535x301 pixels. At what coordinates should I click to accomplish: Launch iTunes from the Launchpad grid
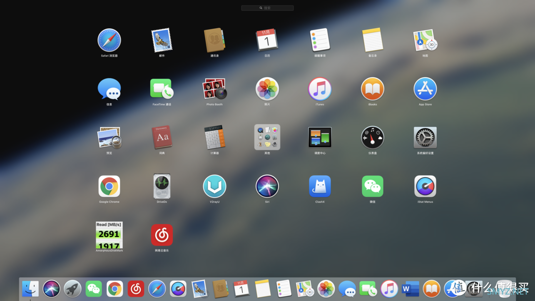click(x=320, y=89)
